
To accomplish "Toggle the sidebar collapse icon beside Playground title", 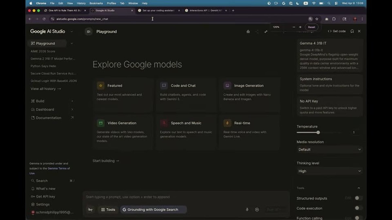I will 89,32.
